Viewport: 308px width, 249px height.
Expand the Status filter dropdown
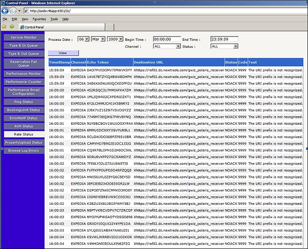(224, 46)
